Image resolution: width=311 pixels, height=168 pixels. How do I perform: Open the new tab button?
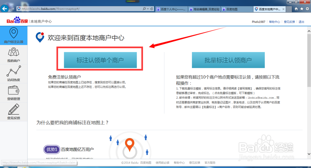pyautogui.click(x=289, y=9)
